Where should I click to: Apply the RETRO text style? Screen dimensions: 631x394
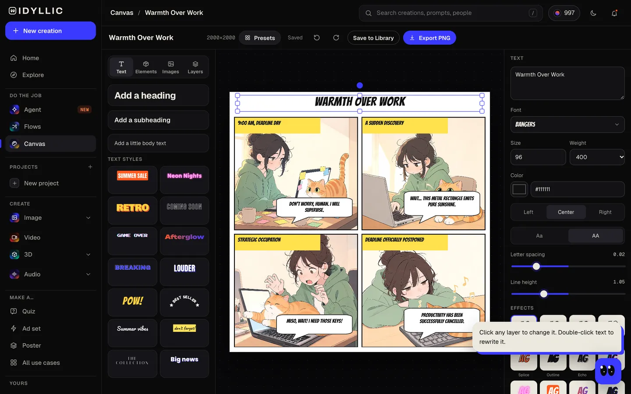132,211
